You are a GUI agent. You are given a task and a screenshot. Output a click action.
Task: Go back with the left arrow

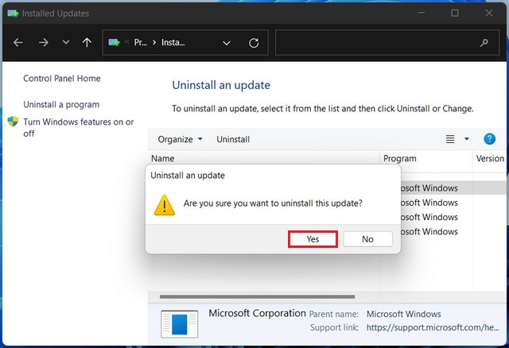(x=18, y=42)
